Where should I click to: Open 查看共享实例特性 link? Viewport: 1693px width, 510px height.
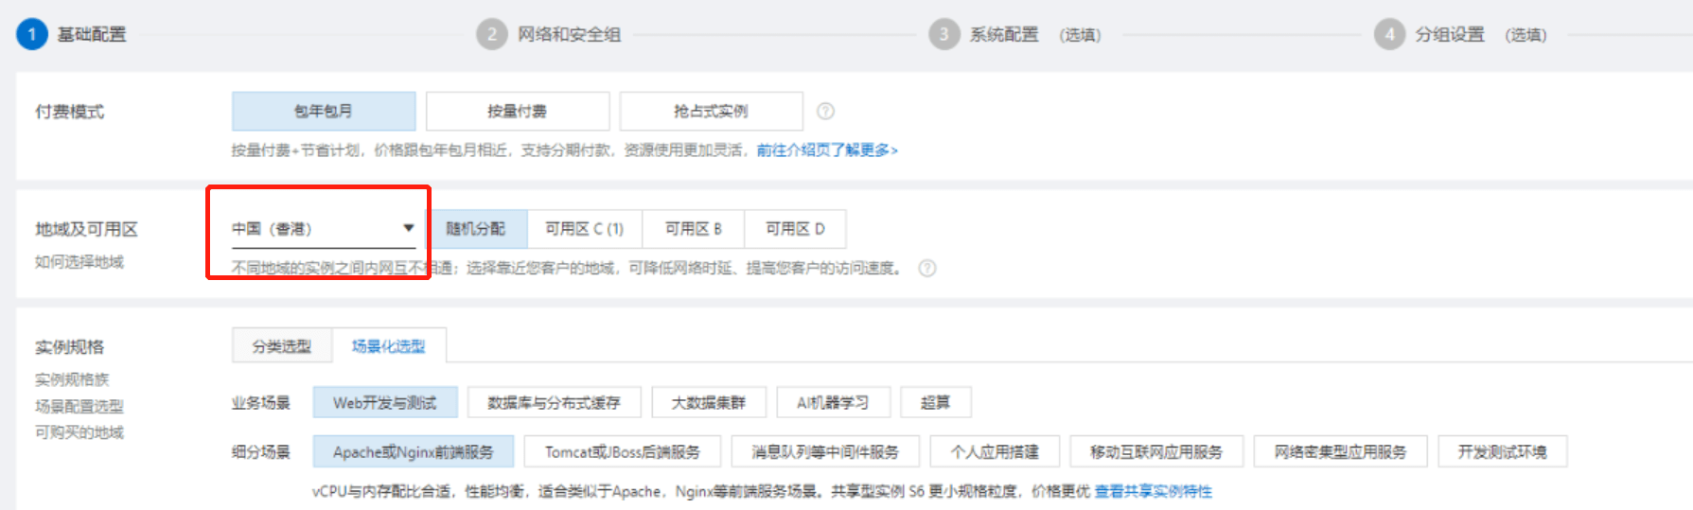pos(1153,491)
